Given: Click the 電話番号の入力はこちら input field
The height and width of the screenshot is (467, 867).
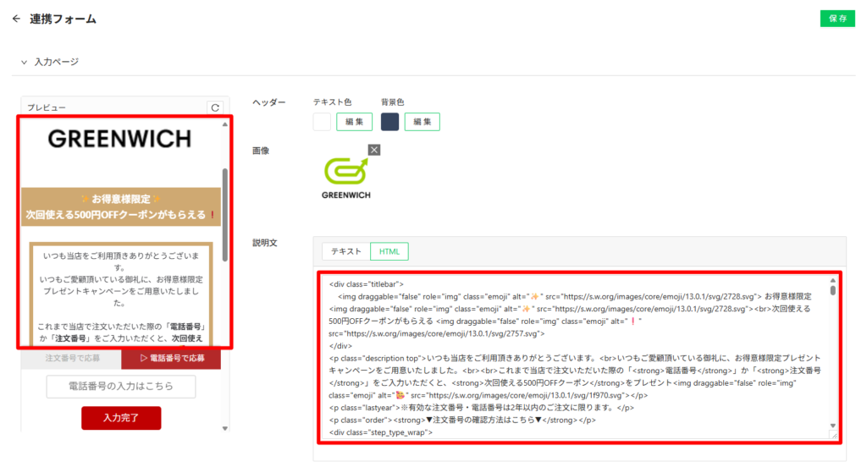Looking at the screenshot, I should click(x=121, y=387).
